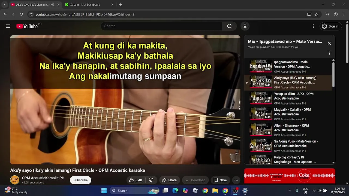Close the Ako'y sayo YouTube tab

click(58, 5)
